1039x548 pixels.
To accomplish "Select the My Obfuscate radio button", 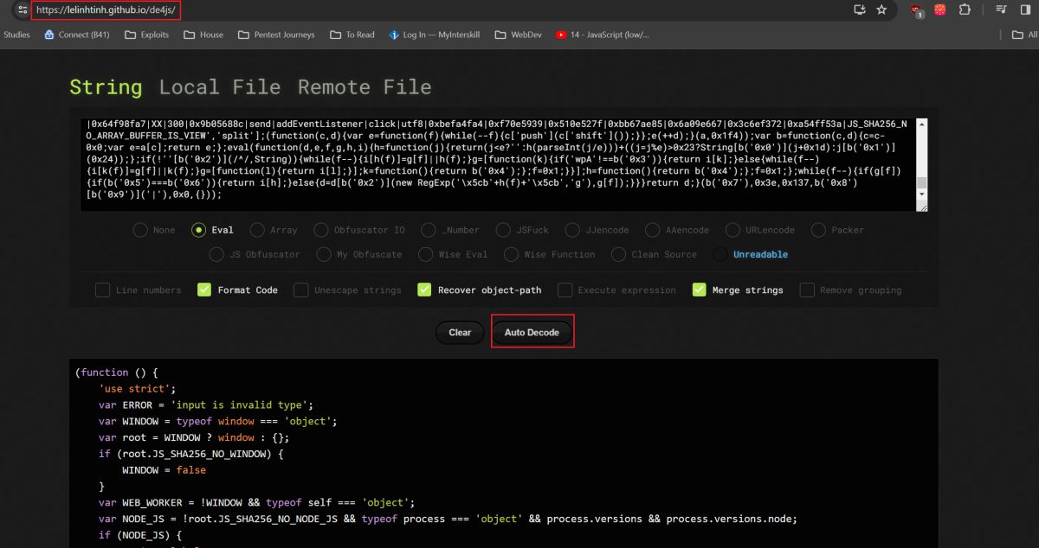I will click(324, 254).
